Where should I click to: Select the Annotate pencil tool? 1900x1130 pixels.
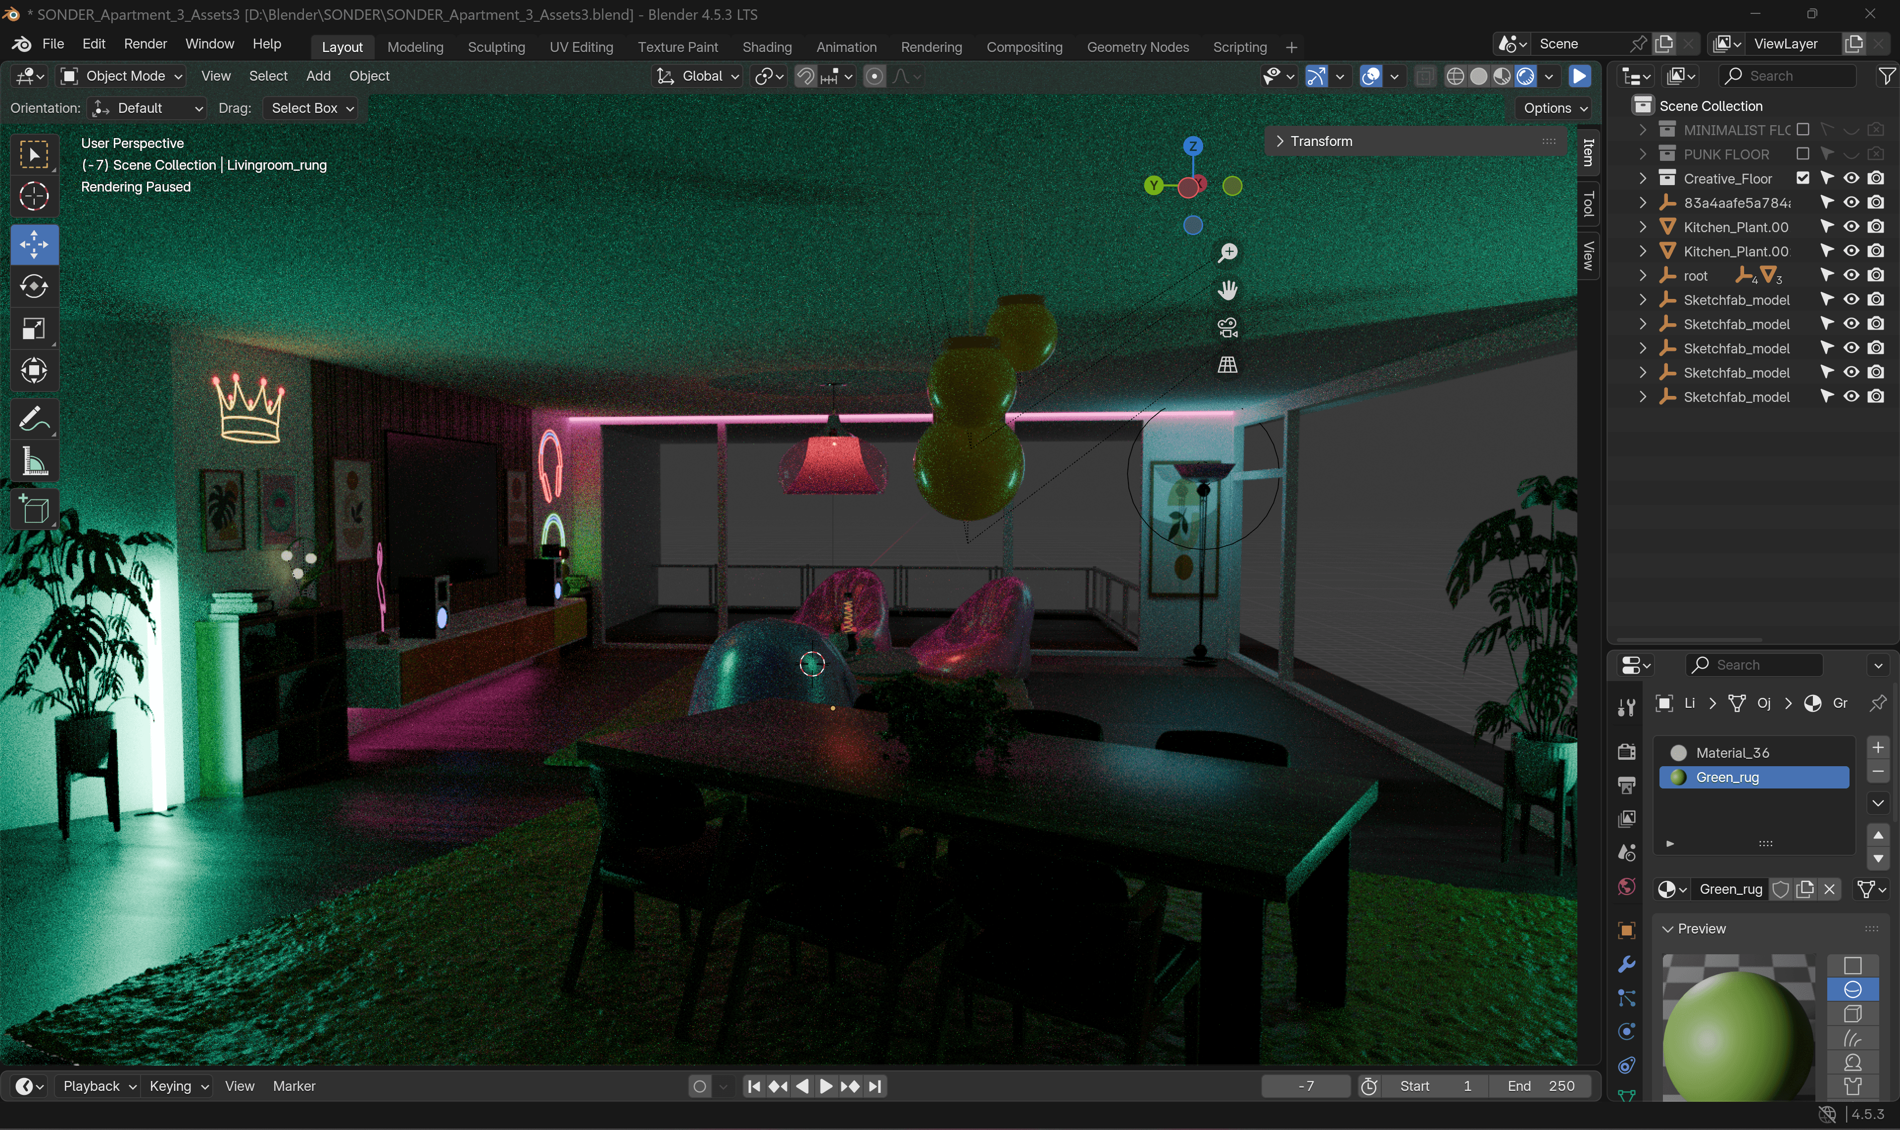[x=34, y=419]
